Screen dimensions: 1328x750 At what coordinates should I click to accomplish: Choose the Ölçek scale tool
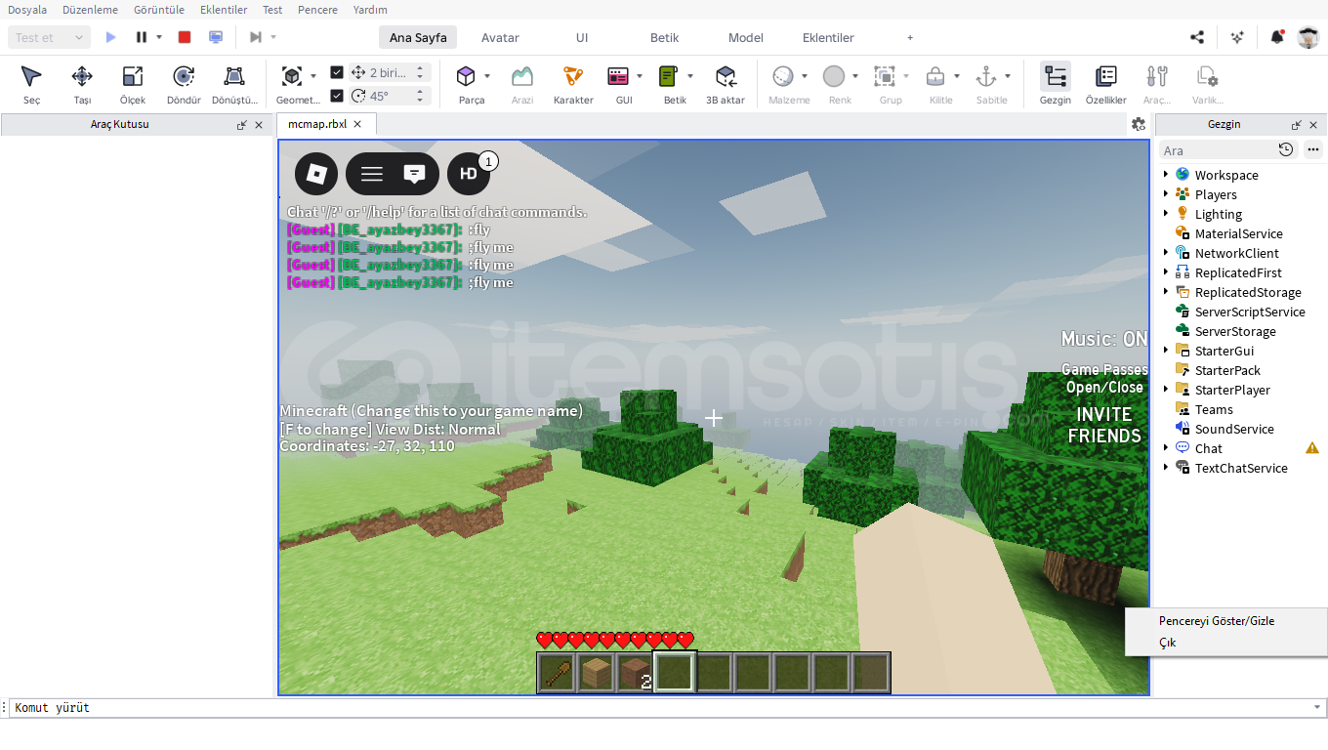click(x=133, y=85)
